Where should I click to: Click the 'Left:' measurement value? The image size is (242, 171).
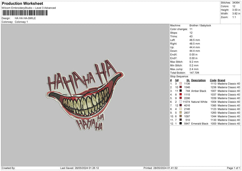[x=195, y=40]
